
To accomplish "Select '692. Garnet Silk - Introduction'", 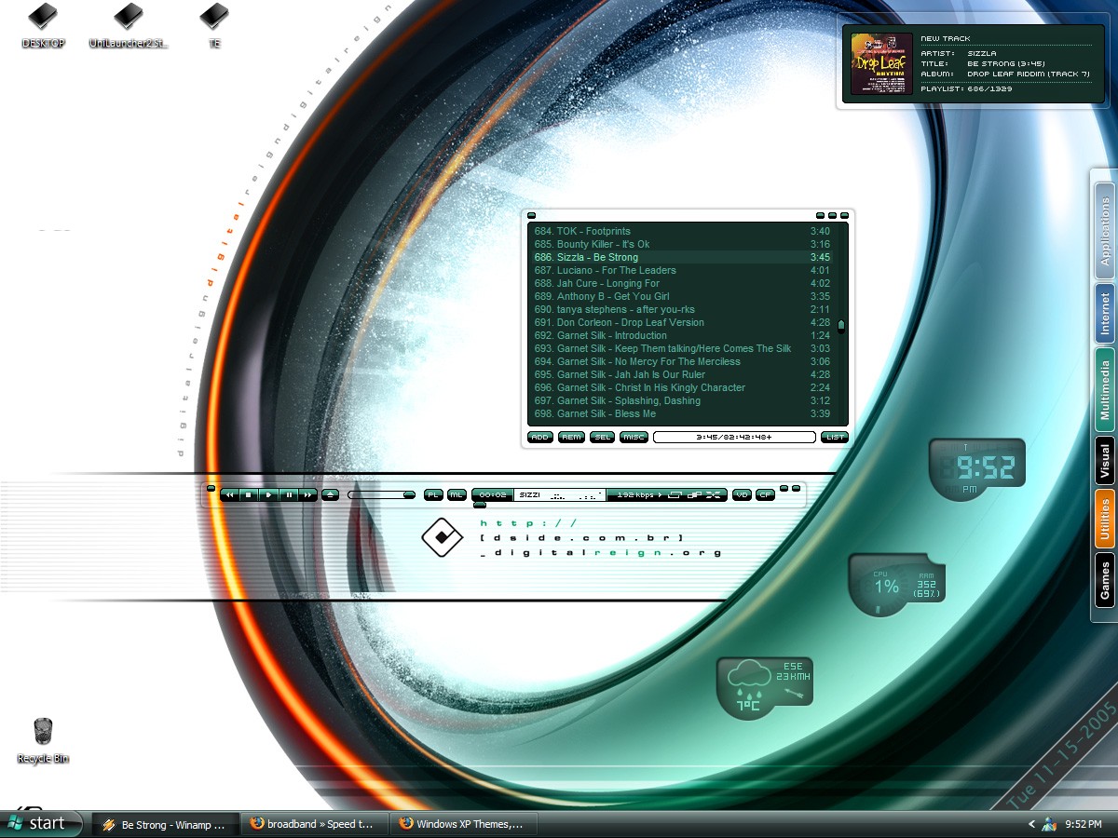I will (x=682, y=335).
